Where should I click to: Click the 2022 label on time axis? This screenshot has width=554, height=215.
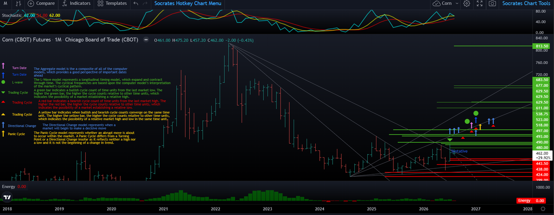[215, 209]
